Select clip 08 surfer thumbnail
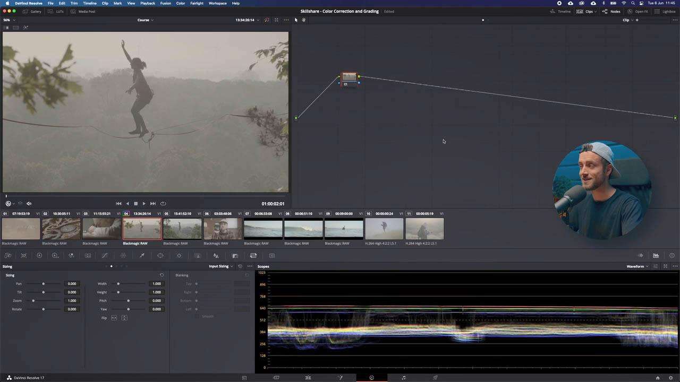The width and height of the screenshot is (680, 382). 303,229
